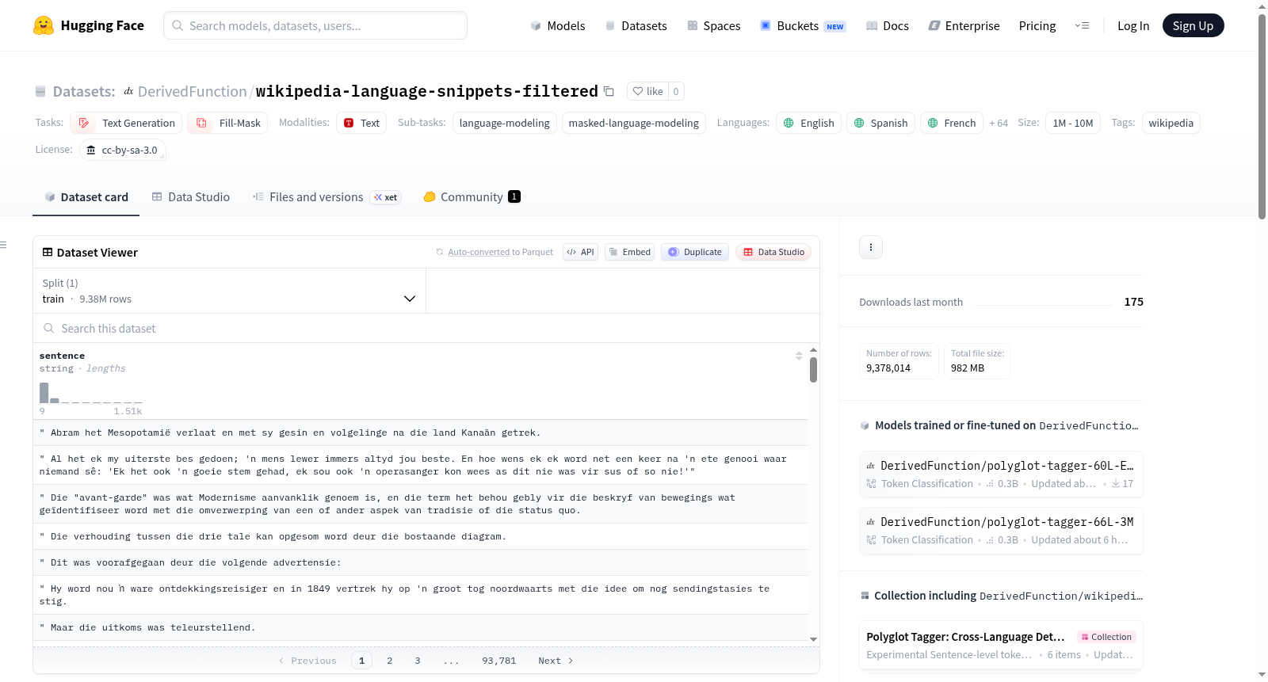The width and height of the screenshot is (1268, 682).
Task: Click the Sign Up button
Action: (x=1193, y=25)
